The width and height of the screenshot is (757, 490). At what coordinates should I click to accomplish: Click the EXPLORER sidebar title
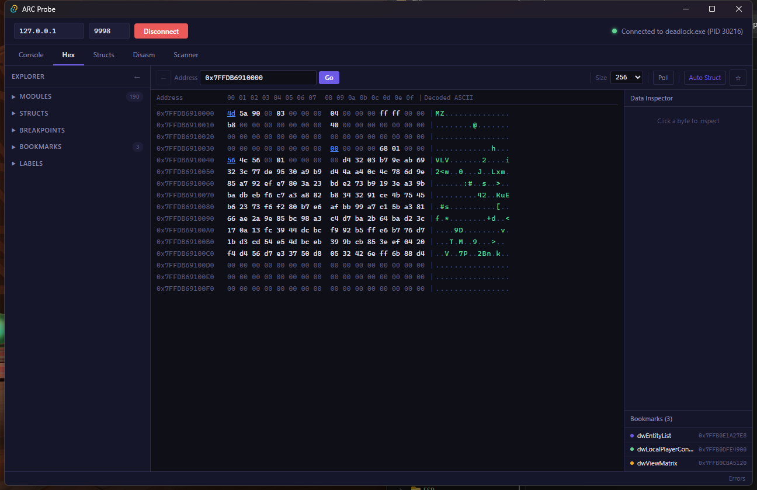point(28,77)
